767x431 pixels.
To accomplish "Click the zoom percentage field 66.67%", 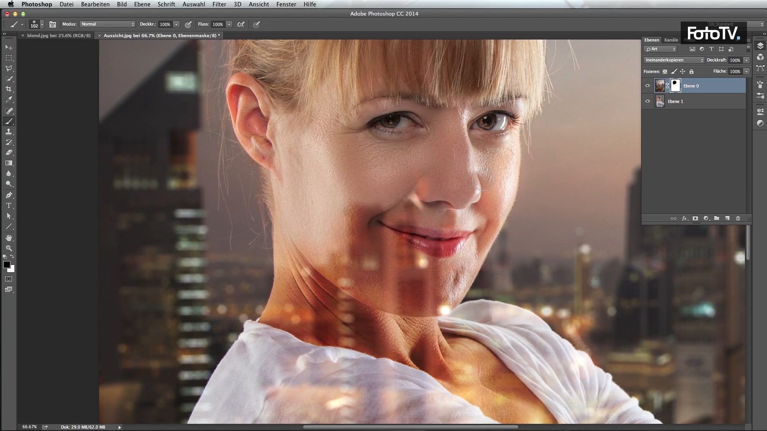I will pos(30,427).
